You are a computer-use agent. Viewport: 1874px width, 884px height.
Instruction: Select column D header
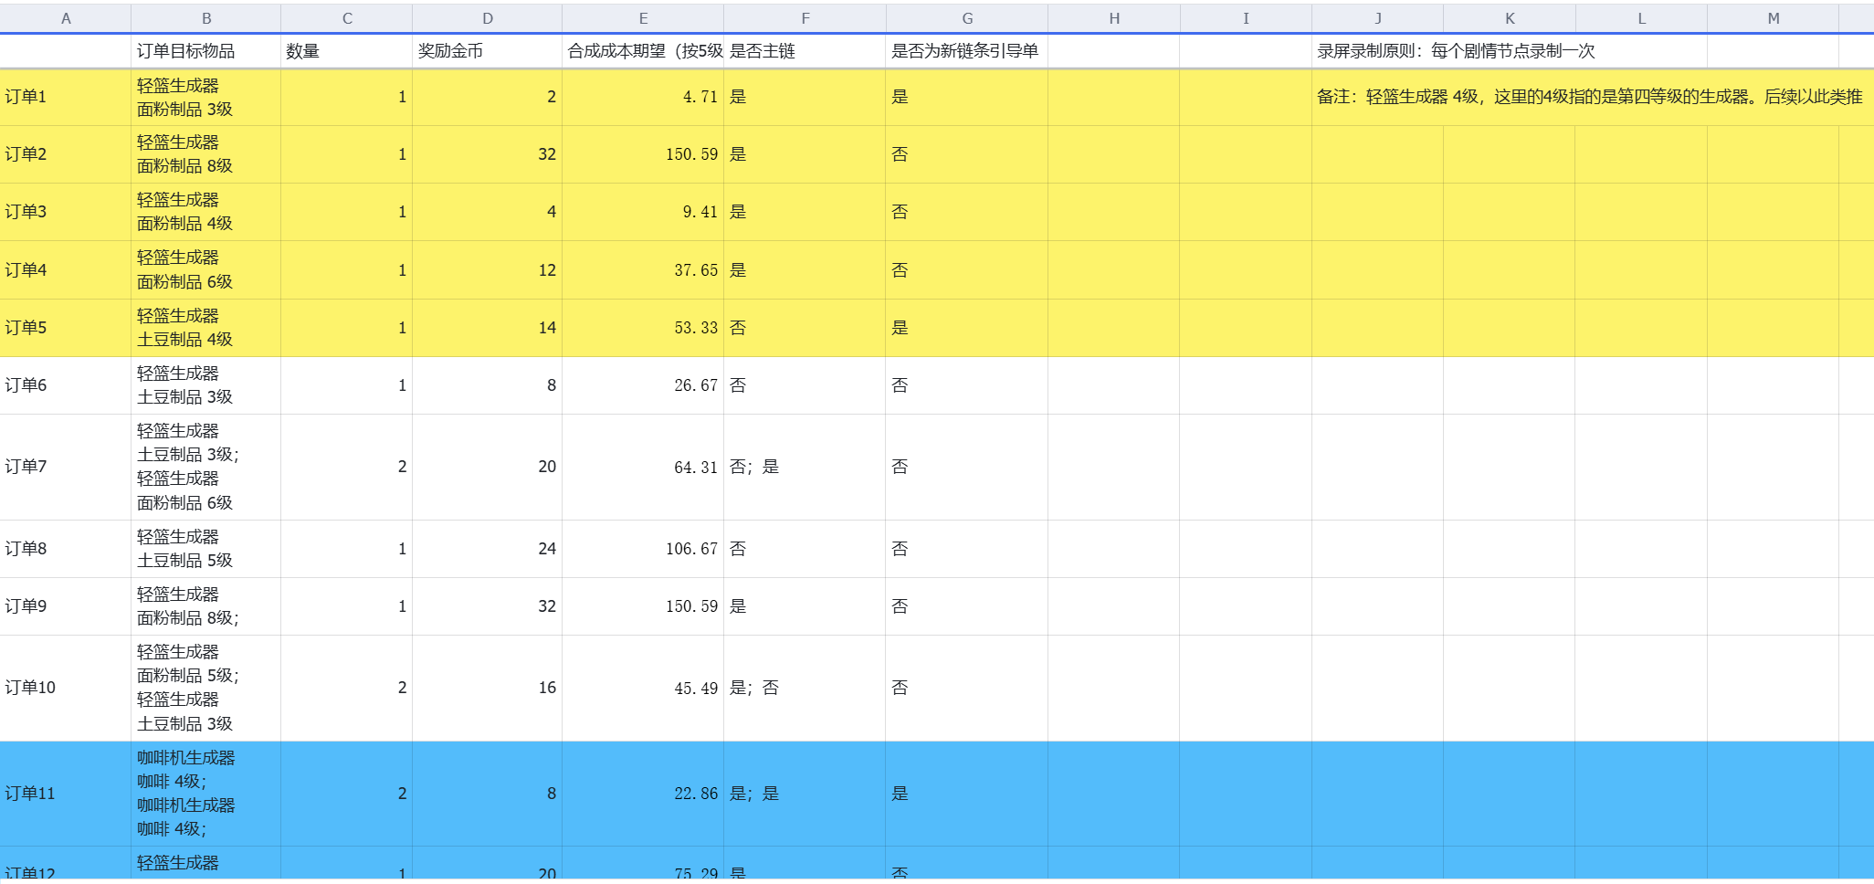pos(488,18)
